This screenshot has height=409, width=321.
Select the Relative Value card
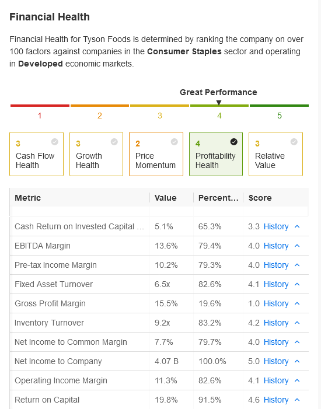(275, 154)
